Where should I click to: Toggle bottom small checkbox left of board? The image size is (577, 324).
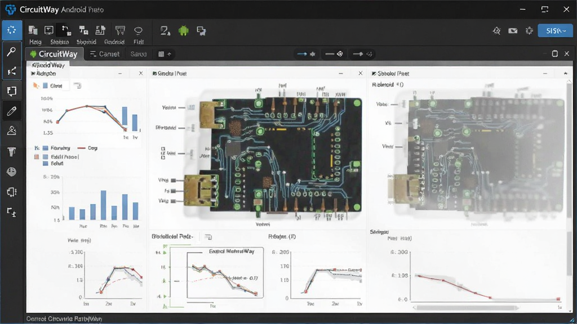163,157
